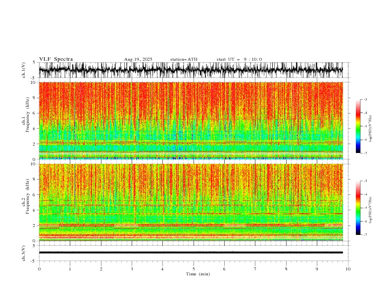Click ch.1 frequency axis tick label "6"
Screen dimensions: 392x302
35,113
